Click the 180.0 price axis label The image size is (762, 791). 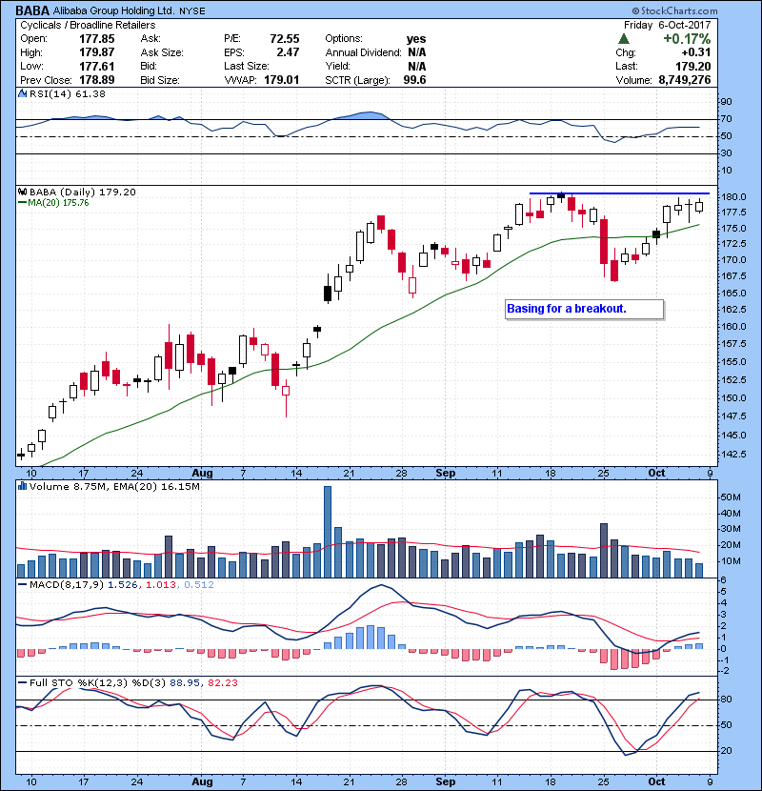click(733, 197)
